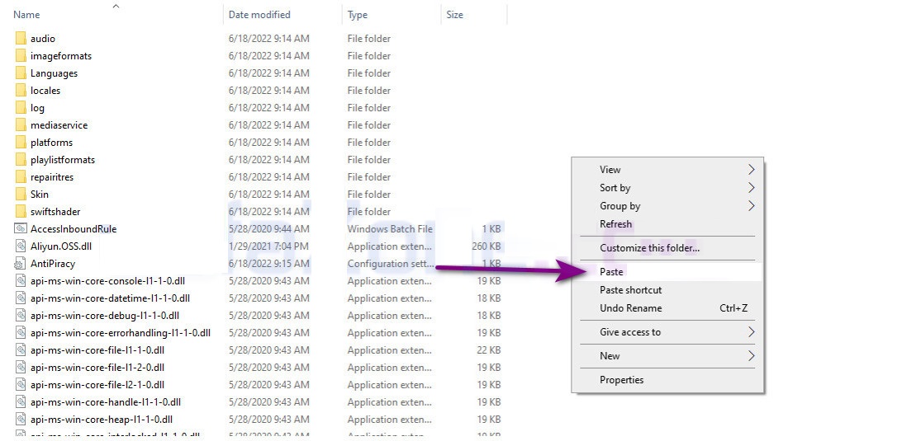921x441 pixels.
Task: Click the api-ms-win-core-heap-l1-1-0.dll icon
Action: (x=21, y=420)
